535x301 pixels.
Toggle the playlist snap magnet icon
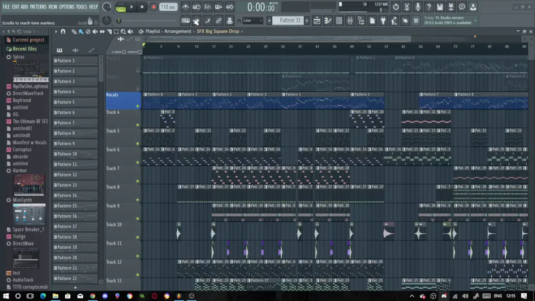click(63, 32)
